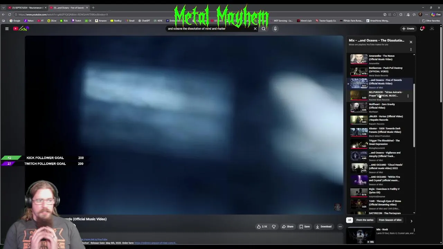The image size is (443, 249).
Task: Go back in the browser
Action: 3,15
